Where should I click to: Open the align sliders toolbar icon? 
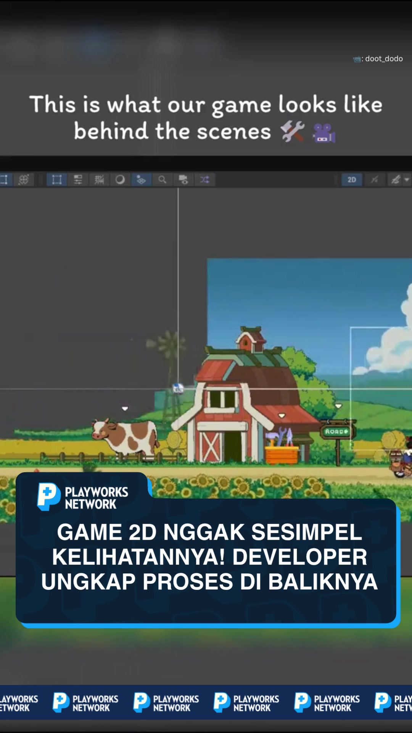pos(78,180)
